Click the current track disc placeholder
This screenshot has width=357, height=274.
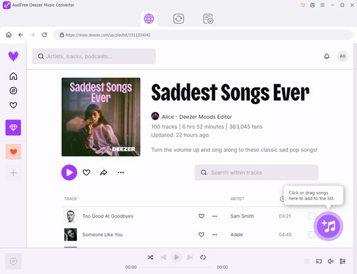point(13,262)
